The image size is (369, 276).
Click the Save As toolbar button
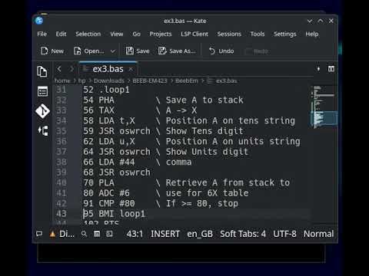tap(177, 51)
